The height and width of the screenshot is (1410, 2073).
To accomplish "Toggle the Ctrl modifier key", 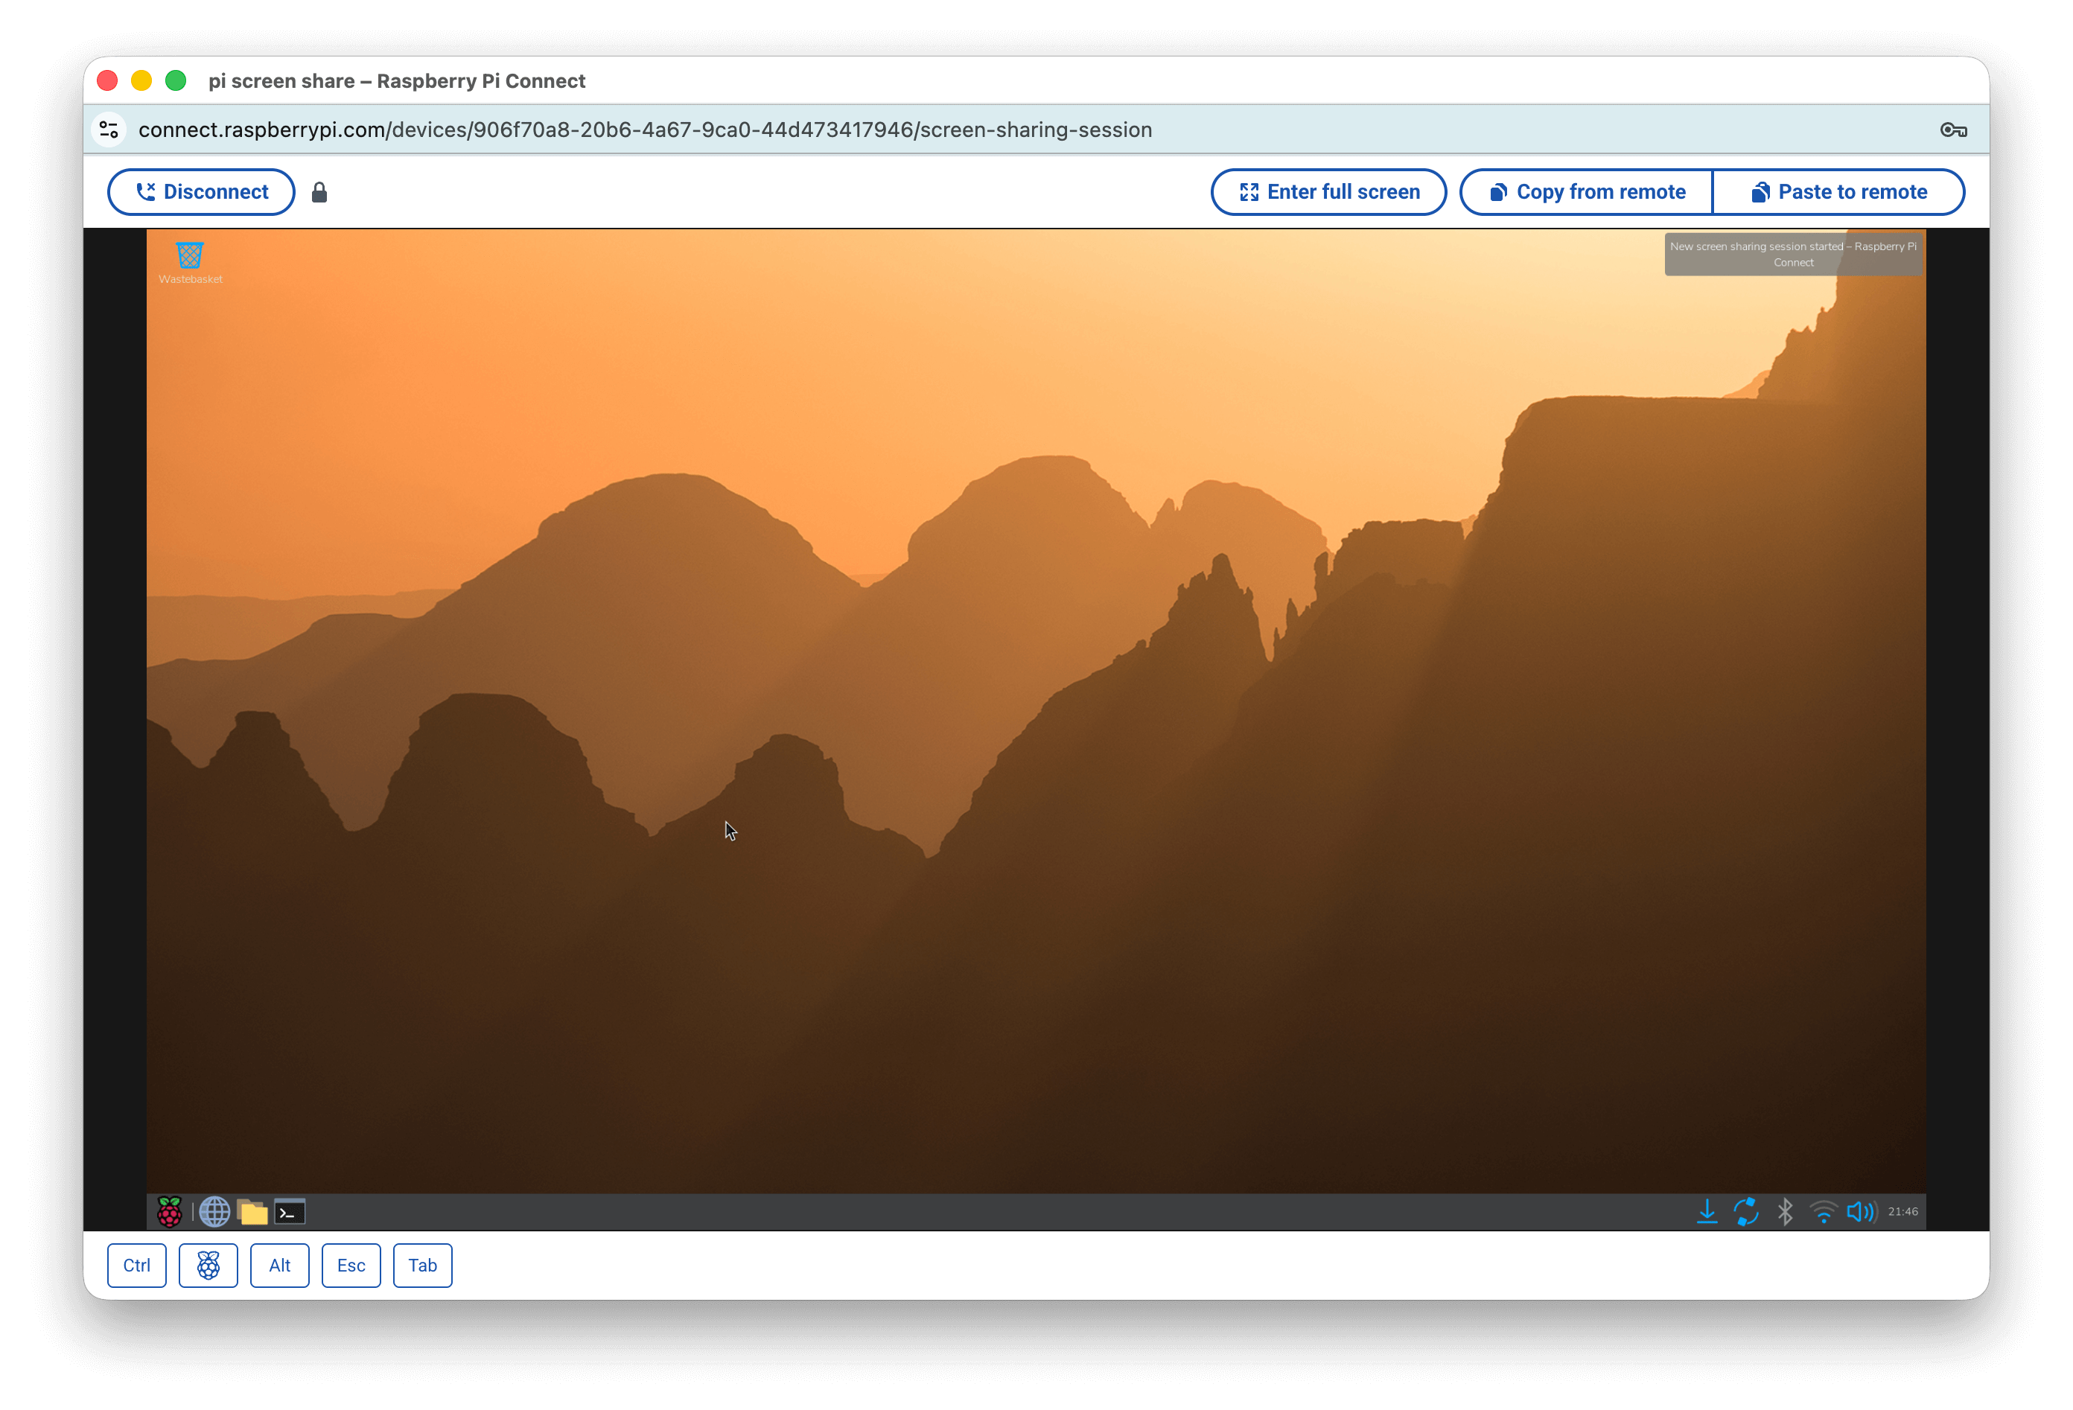I will coord(136,1266).
